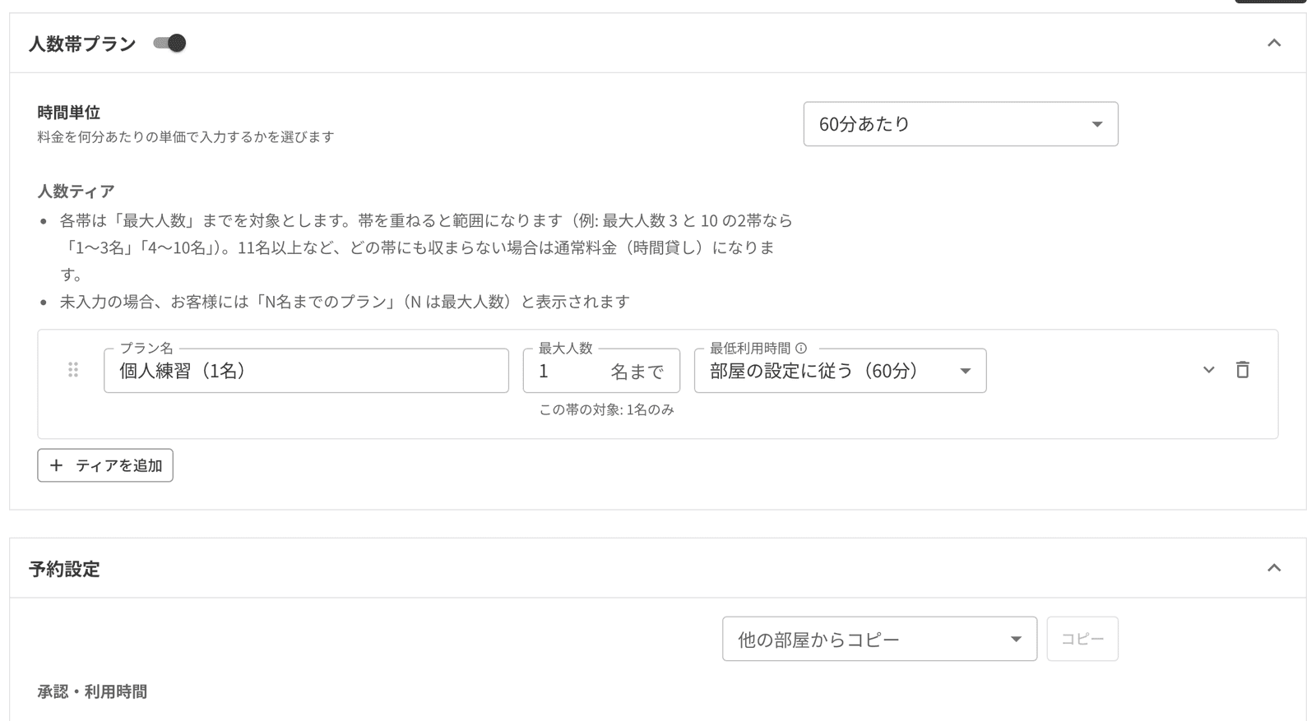Add a new tier with ティアを追加

(x=105, y=465)
